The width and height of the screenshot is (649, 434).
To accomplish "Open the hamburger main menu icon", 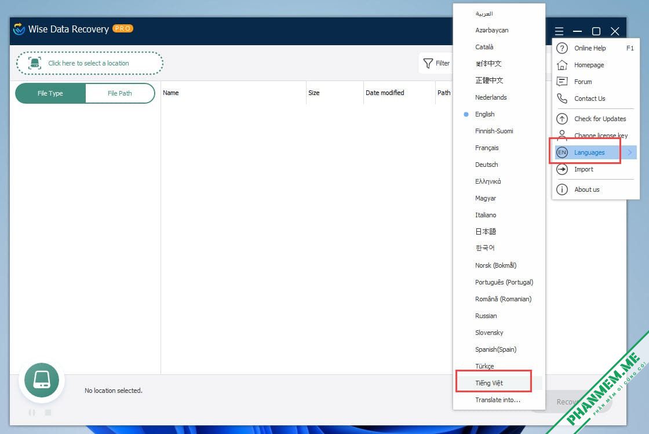I will (559, 31).
